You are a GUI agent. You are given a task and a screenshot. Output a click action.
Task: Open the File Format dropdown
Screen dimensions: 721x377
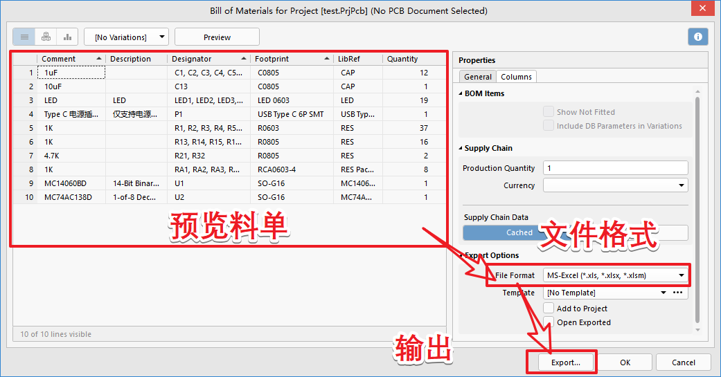[615, 275]
